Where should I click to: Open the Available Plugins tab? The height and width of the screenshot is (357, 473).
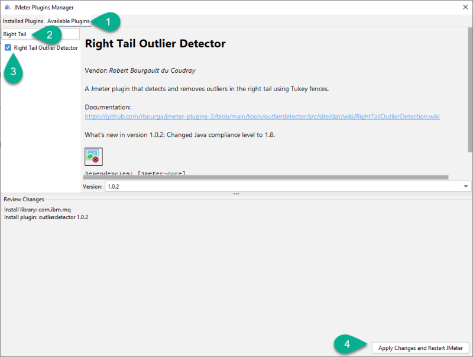68,21
